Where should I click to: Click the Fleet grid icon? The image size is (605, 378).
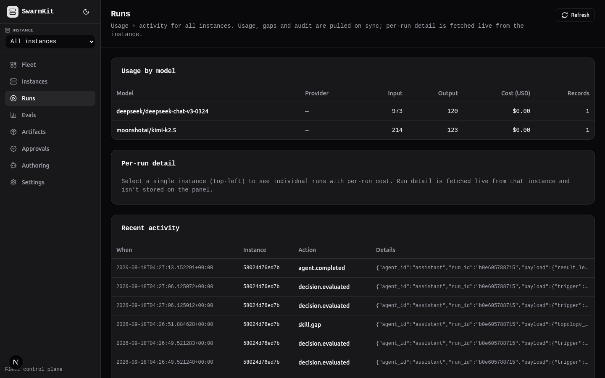(x=13, y=65)
